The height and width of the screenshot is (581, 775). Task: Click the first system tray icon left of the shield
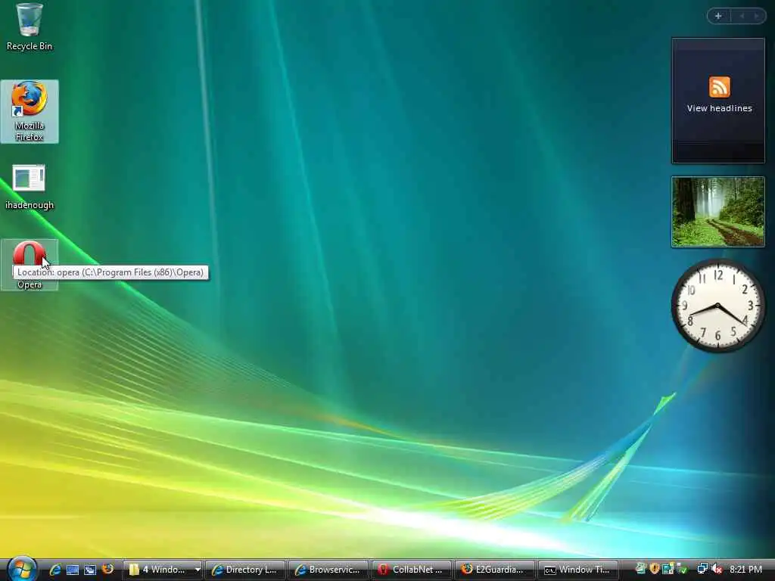tap(640, 569)
